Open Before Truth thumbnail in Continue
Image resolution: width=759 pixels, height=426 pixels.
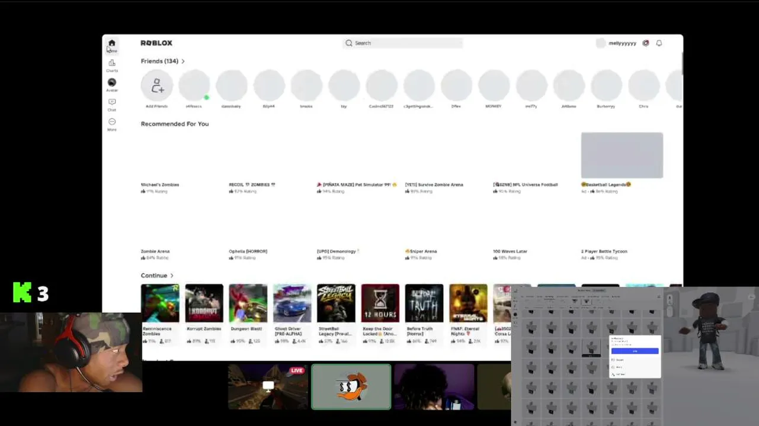tap(424, 304)
